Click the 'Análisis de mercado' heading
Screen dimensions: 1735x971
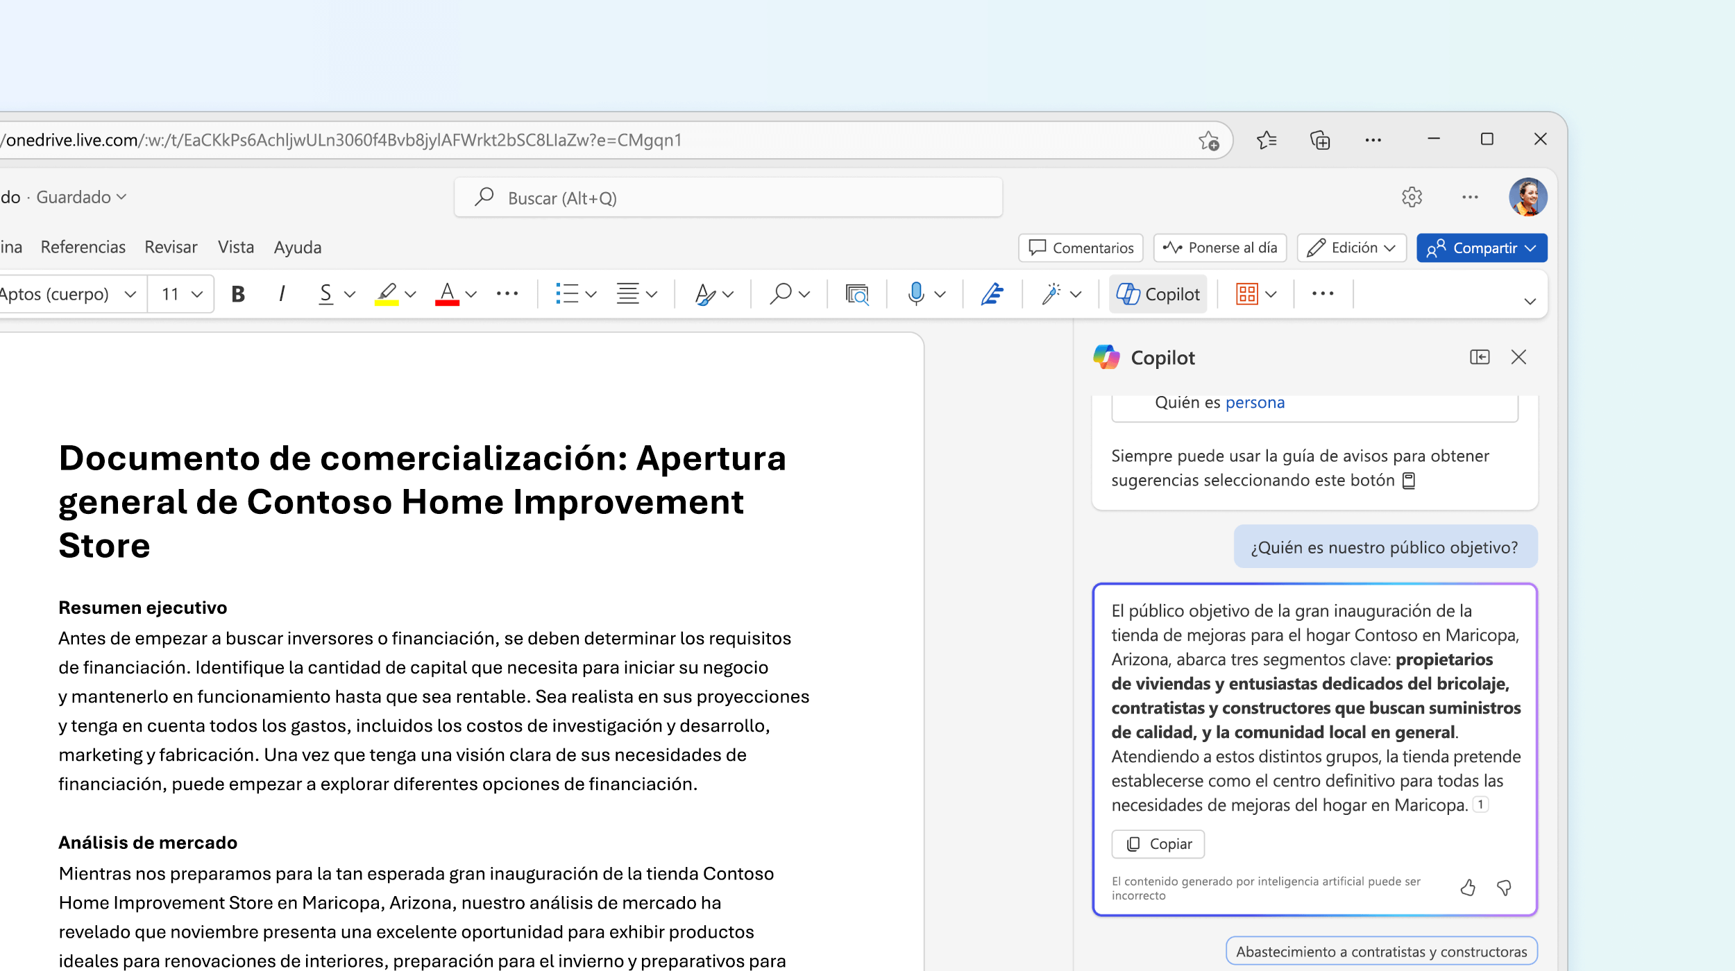click(148, 843)
